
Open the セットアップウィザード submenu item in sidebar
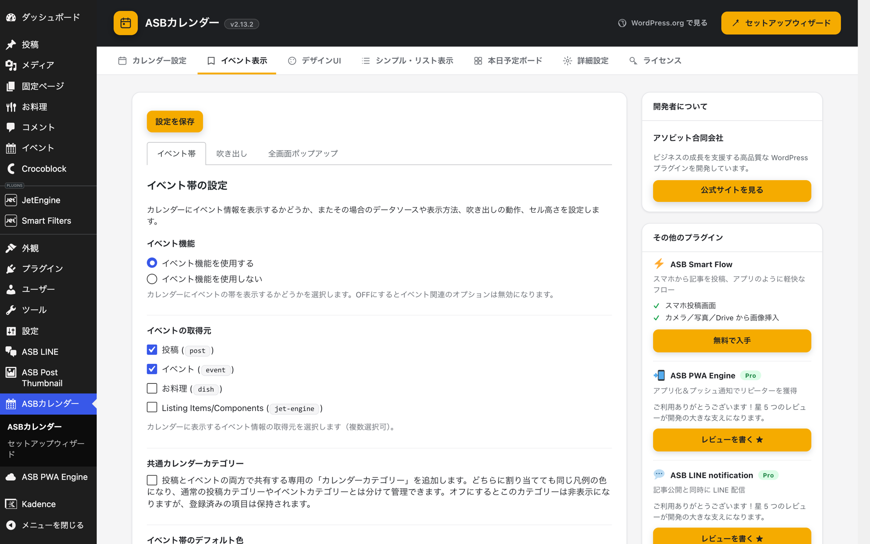pyautogui.click(x=46, y=448)
